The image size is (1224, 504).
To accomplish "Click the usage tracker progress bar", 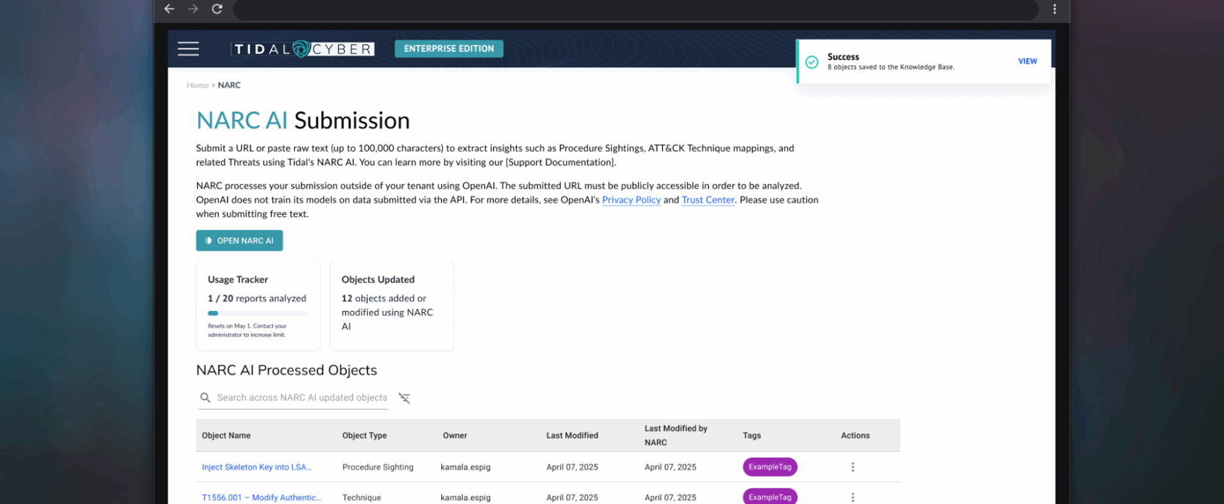I will (258, 314).
